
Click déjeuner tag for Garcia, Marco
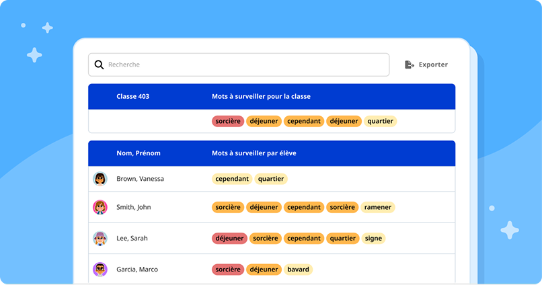264,270
